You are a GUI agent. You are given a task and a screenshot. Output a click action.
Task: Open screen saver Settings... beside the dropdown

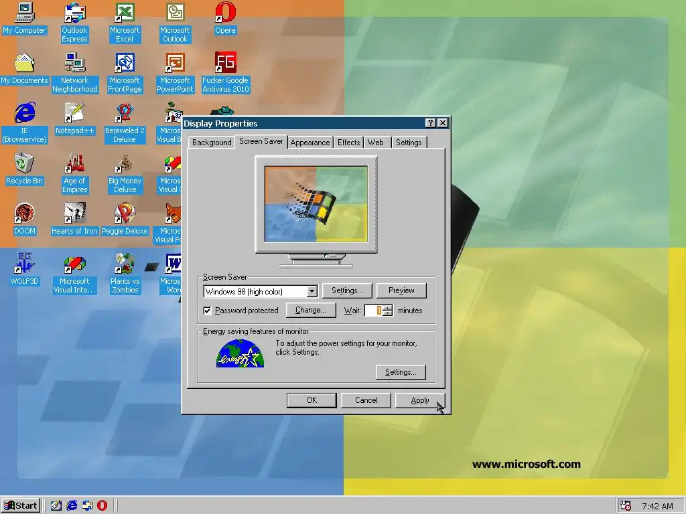click(x=347, y=290)
